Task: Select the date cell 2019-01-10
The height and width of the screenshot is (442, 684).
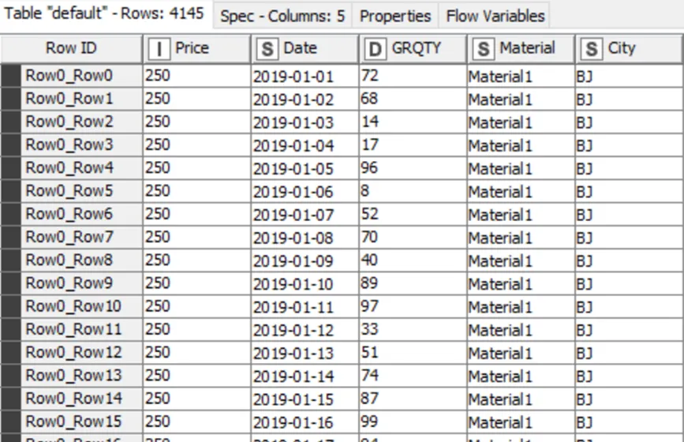Action: pyautogui.click(x=305, y=283)
